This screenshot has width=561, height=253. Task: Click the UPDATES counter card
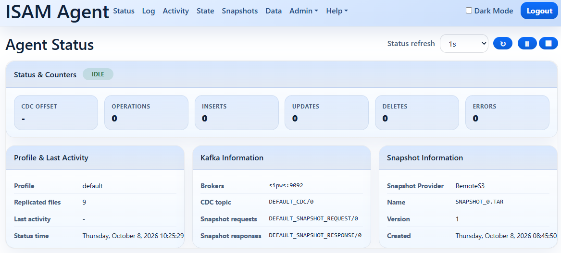(x=327, y=112)
